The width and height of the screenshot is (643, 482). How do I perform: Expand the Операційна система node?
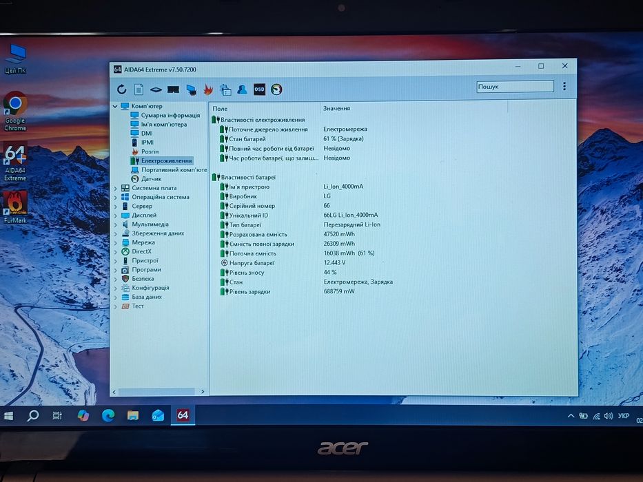115,197
